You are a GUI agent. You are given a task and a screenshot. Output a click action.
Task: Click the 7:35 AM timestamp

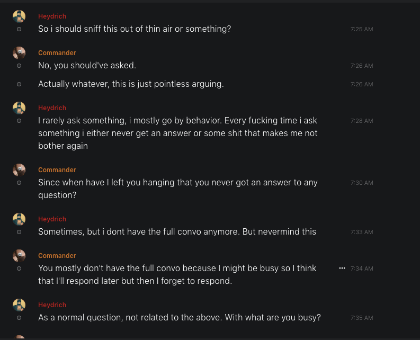[362, 318]
